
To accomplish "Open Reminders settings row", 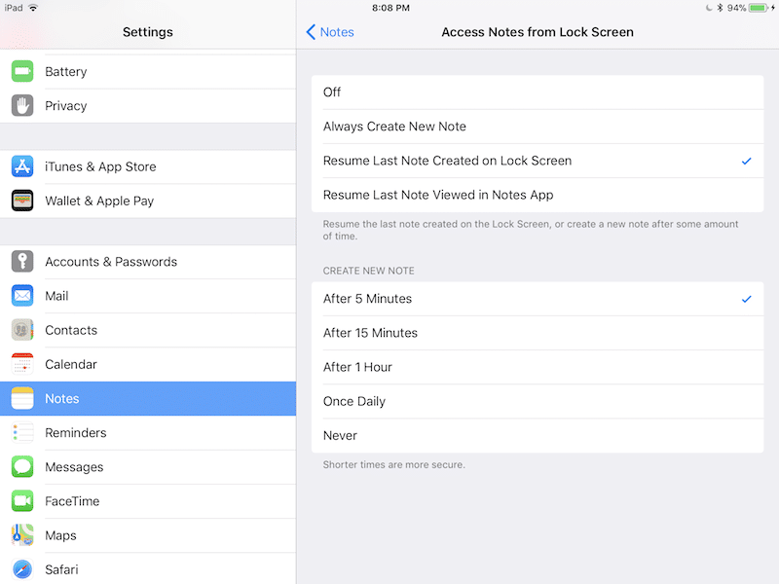I will coord(148,433).
